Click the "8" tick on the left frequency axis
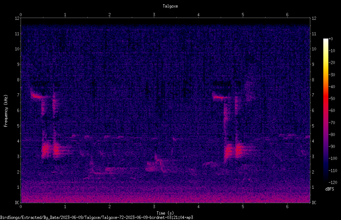The height and width of the screenshot is (220, 341). (x=18, y=80)
